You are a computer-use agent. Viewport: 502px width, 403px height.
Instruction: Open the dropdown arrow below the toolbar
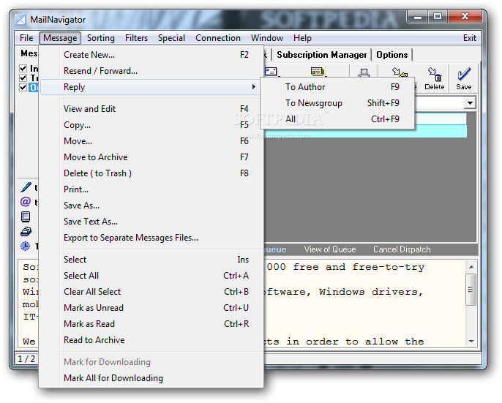click(x=470, y=103)
